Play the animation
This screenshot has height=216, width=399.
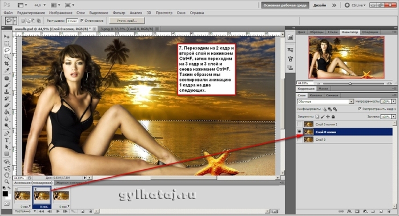[58, 211]
